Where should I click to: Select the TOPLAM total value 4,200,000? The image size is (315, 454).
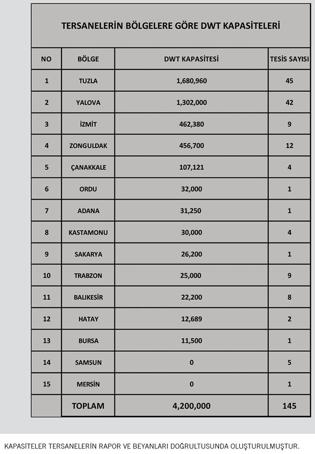click(192, 406)
